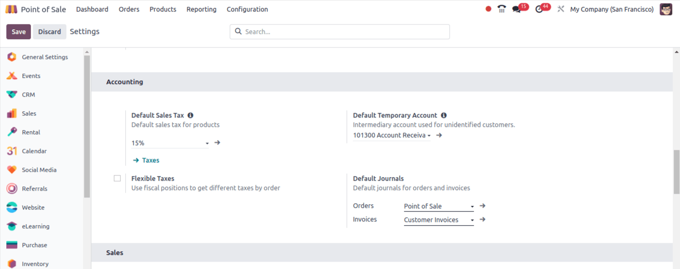Open the Dashboard menu
Viewport: 680px width, 269px height.
pyautogui.click(x=92, y=9)
